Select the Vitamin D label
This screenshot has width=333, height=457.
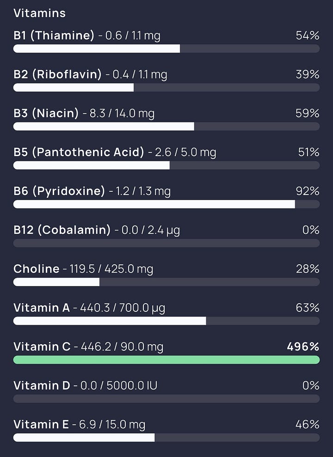pos(42,385)
